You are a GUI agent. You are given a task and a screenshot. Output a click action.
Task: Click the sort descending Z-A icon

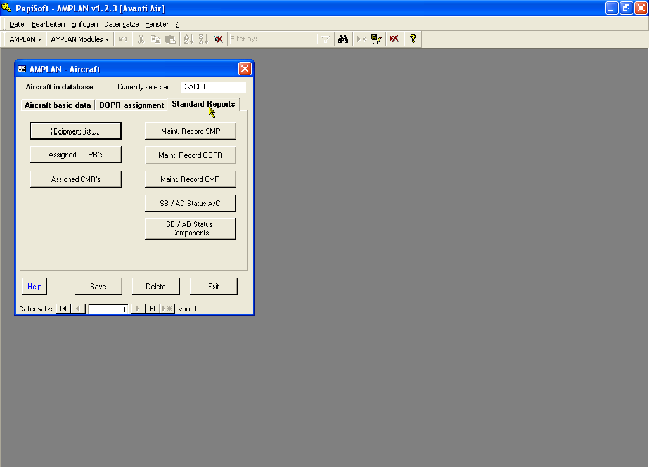(203, 39)
